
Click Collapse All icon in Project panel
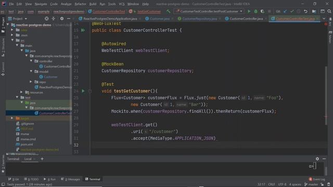[53, 19]
